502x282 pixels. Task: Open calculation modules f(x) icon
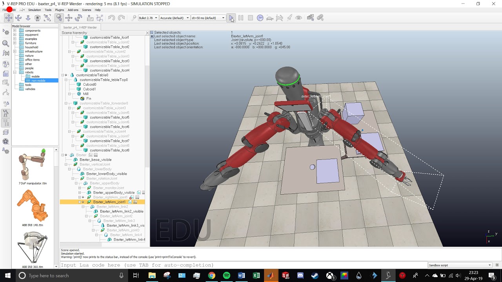[x=6, y=53]
